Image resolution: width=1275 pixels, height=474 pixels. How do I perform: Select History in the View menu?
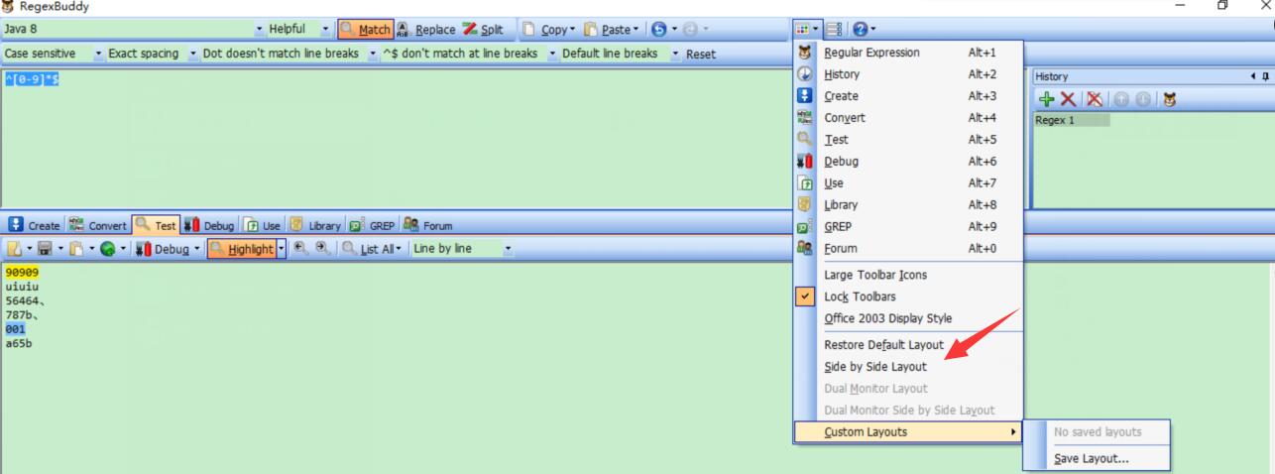click(x=907, y=74)
